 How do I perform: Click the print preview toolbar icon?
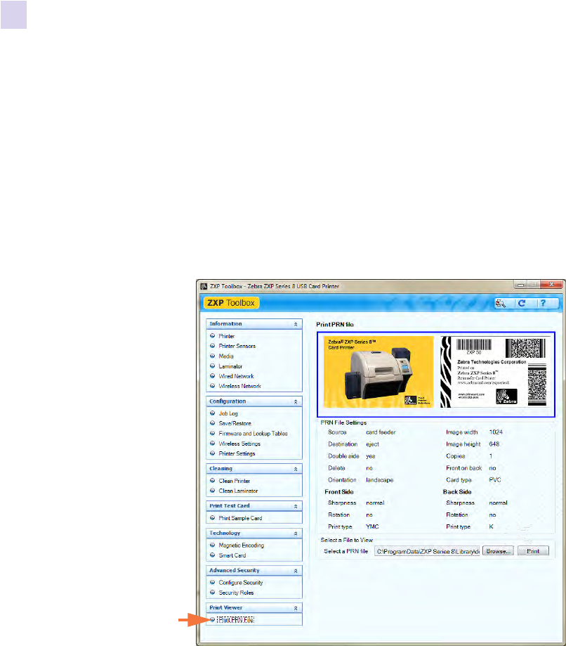click(x=500, y=303)
